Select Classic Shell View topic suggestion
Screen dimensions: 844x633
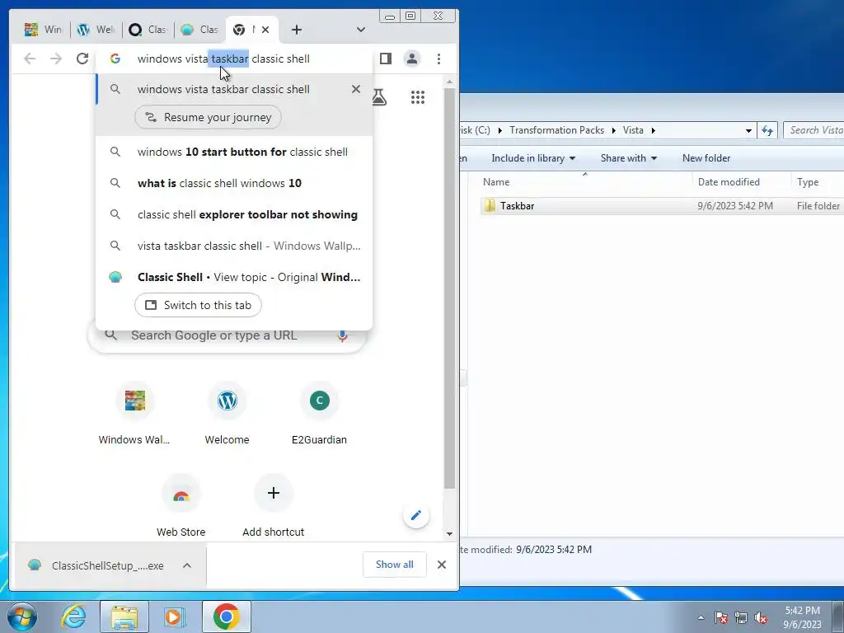click(x=234, y=277)
